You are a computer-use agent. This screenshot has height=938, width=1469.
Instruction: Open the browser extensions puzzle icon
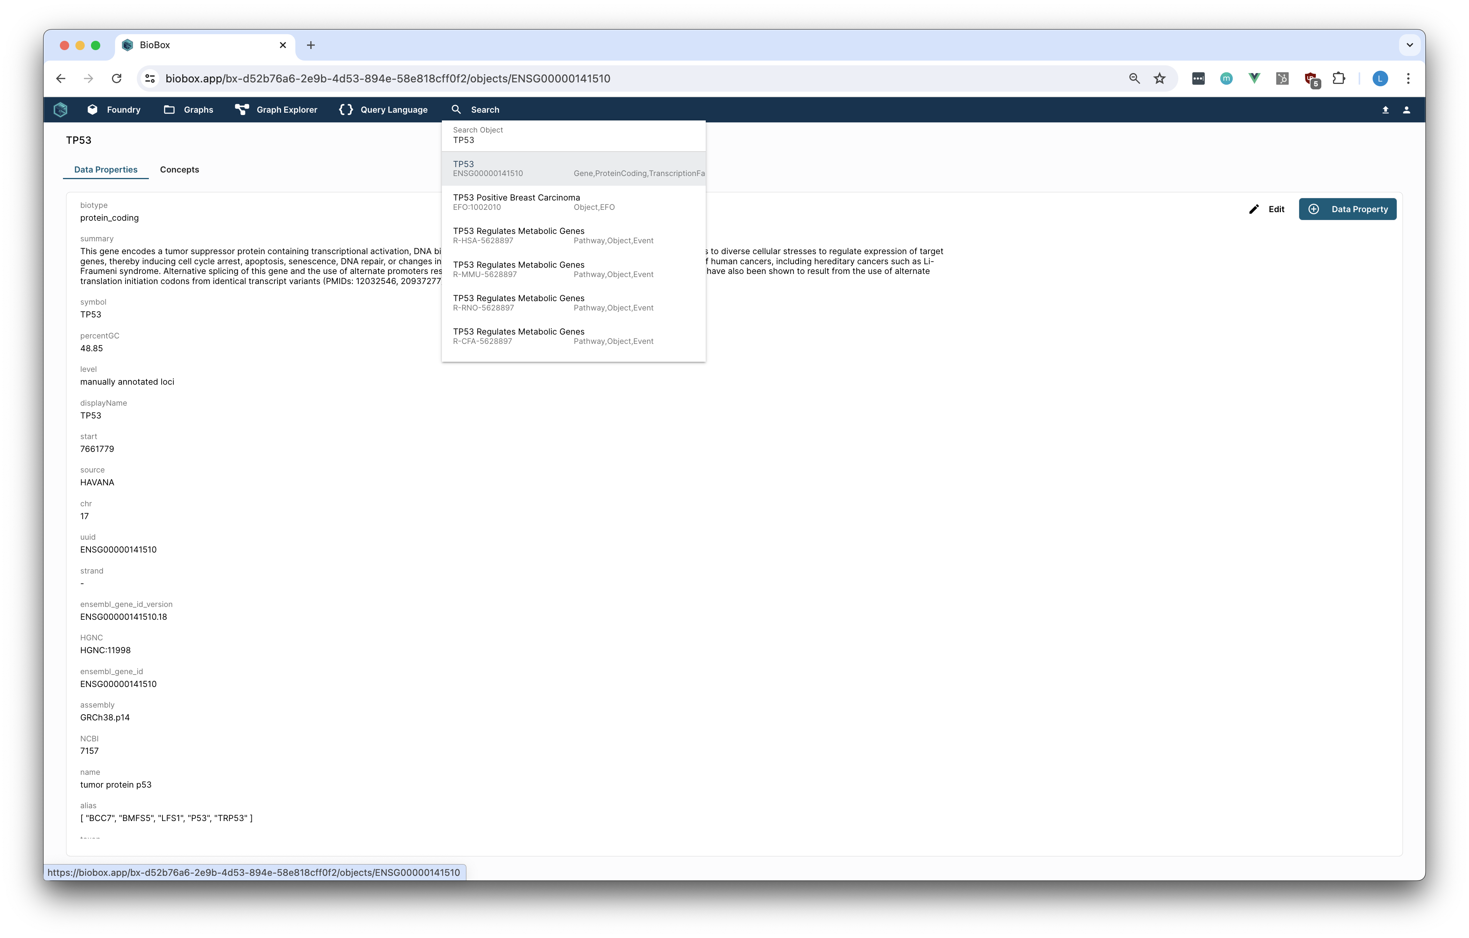tap(1338, 78)
